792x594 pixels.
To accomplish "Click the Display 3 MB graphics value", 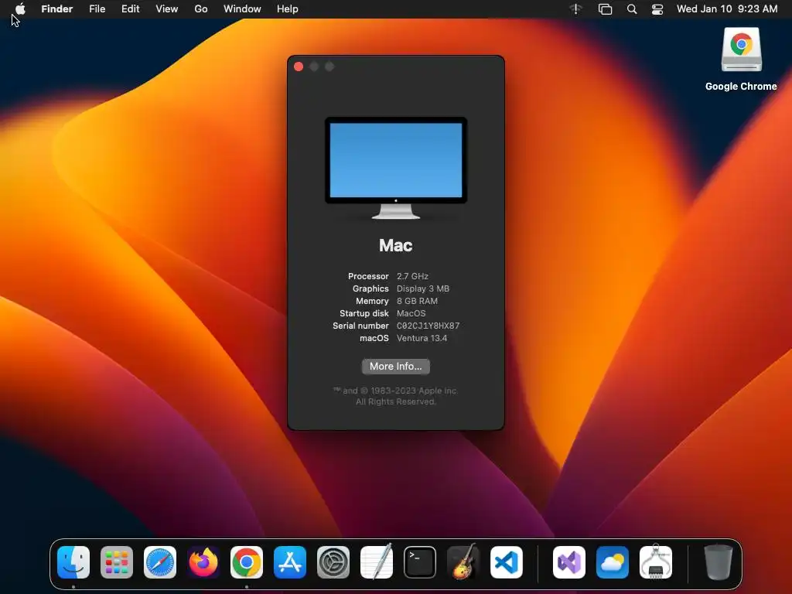I will tap(423, 288).
